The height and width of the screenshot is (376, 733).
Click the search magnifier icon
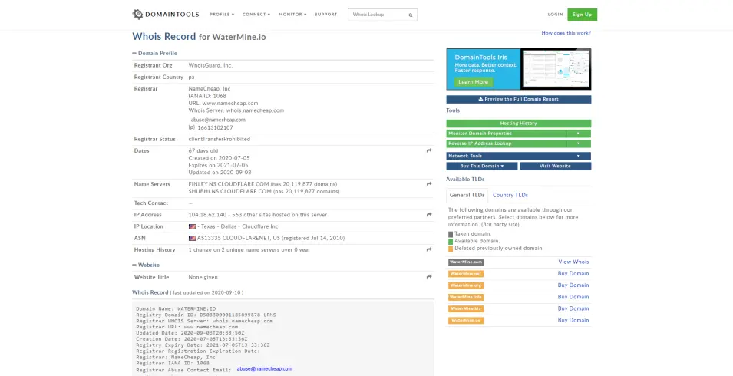pos(411,15)
